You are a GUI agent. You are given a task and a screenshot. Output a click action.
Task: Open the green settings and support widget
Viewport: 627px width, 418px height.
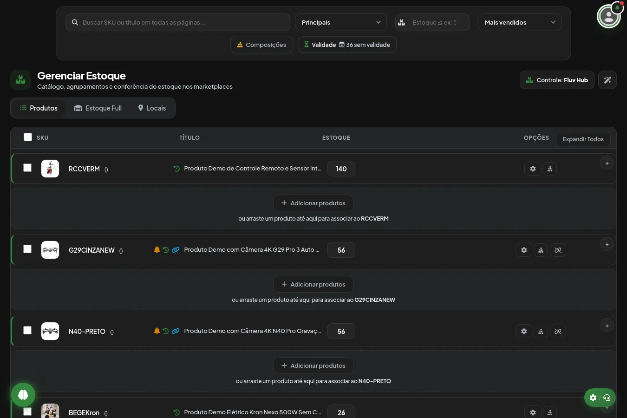click(600, 398)
